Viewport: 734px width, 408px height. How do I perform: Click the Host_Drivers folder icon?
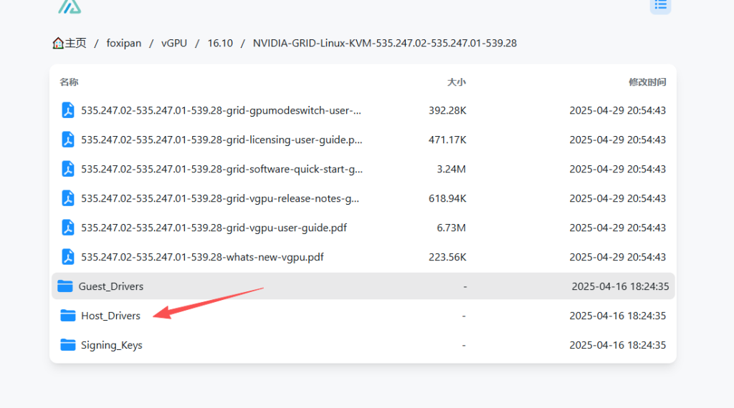coord(68,316)
